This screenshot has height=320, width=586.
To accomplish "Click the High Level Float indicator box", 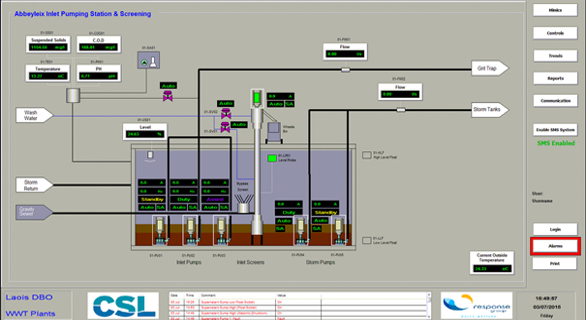I will pos(366,155).
